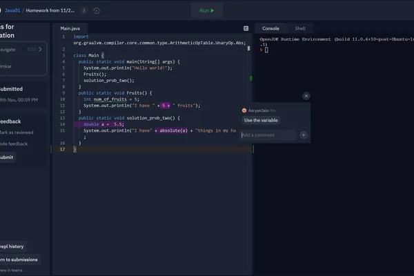Image resolution: width=414 pixels, height=276 pixels.
Task: Click 'solution_prob_two();' call on line 7
Action: (x=109, y=81)
